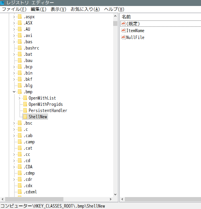Click the .bmp folder icon
This screenshot has width=201, height=209.
pyautogui.click(x=20, y=92)
